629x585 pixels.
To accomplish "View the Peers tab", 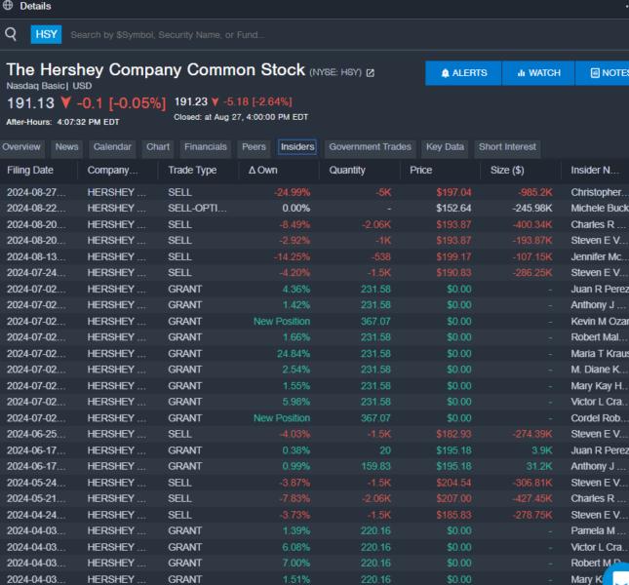I will [254, 147].
